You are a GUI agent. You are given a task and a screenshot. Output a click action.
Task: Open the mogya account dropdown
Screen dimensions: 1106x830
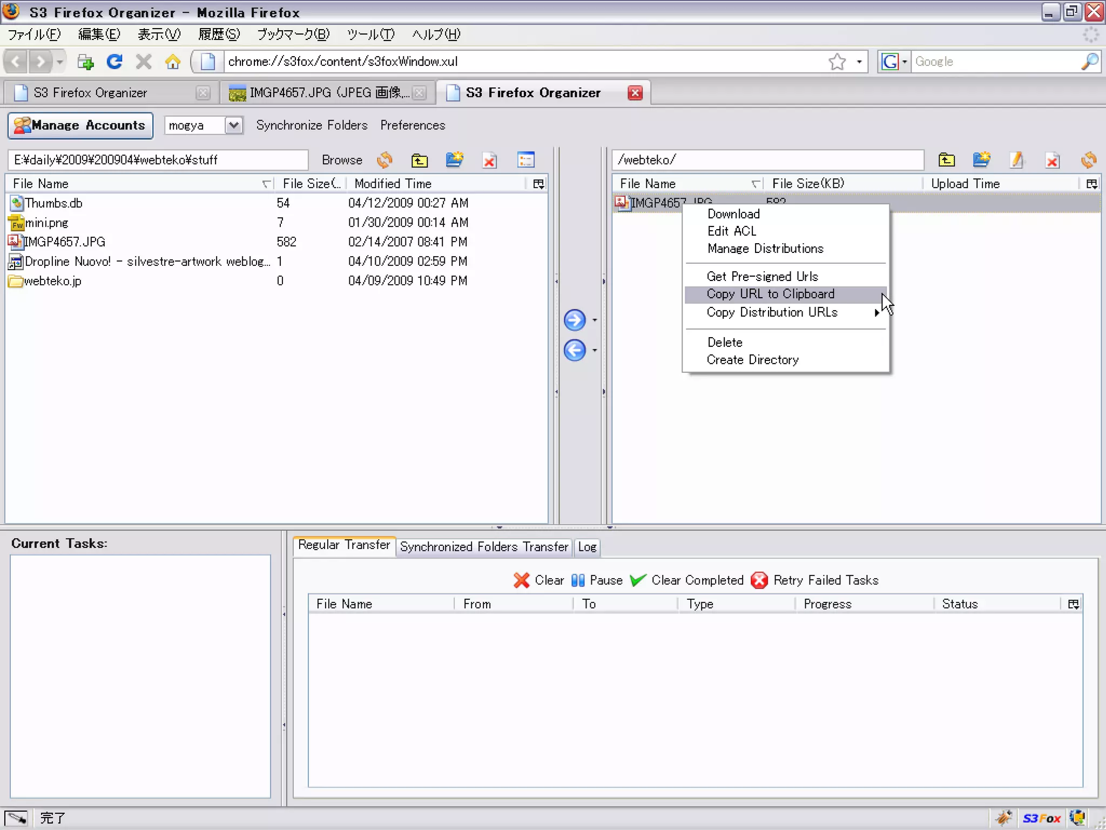(x=233, y=125)
